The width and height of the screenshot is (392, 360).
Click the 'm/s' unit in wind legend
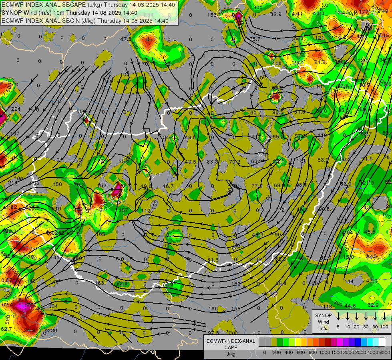pyautogui.click(x=323, y=328)
